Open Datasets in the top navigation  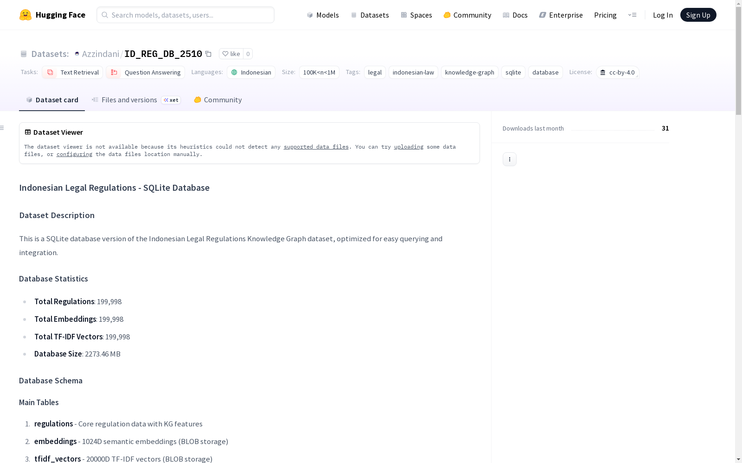coord(370,15)
